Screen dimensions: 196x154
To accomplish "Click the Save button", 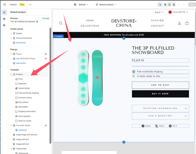I will pyautogui.click(x=192, y=5).
